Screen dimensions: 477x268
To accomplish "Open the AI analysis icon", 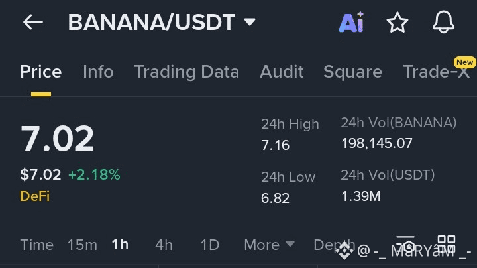I will click(x=350, y=23).
